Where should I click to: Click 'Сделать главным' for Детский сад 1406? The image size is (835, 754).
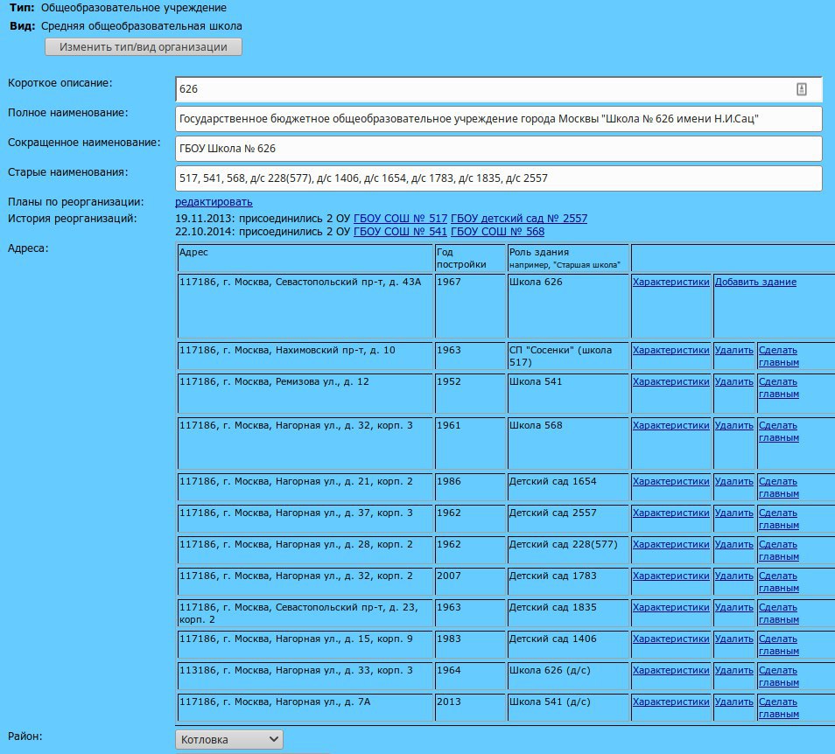coord(779,644)
